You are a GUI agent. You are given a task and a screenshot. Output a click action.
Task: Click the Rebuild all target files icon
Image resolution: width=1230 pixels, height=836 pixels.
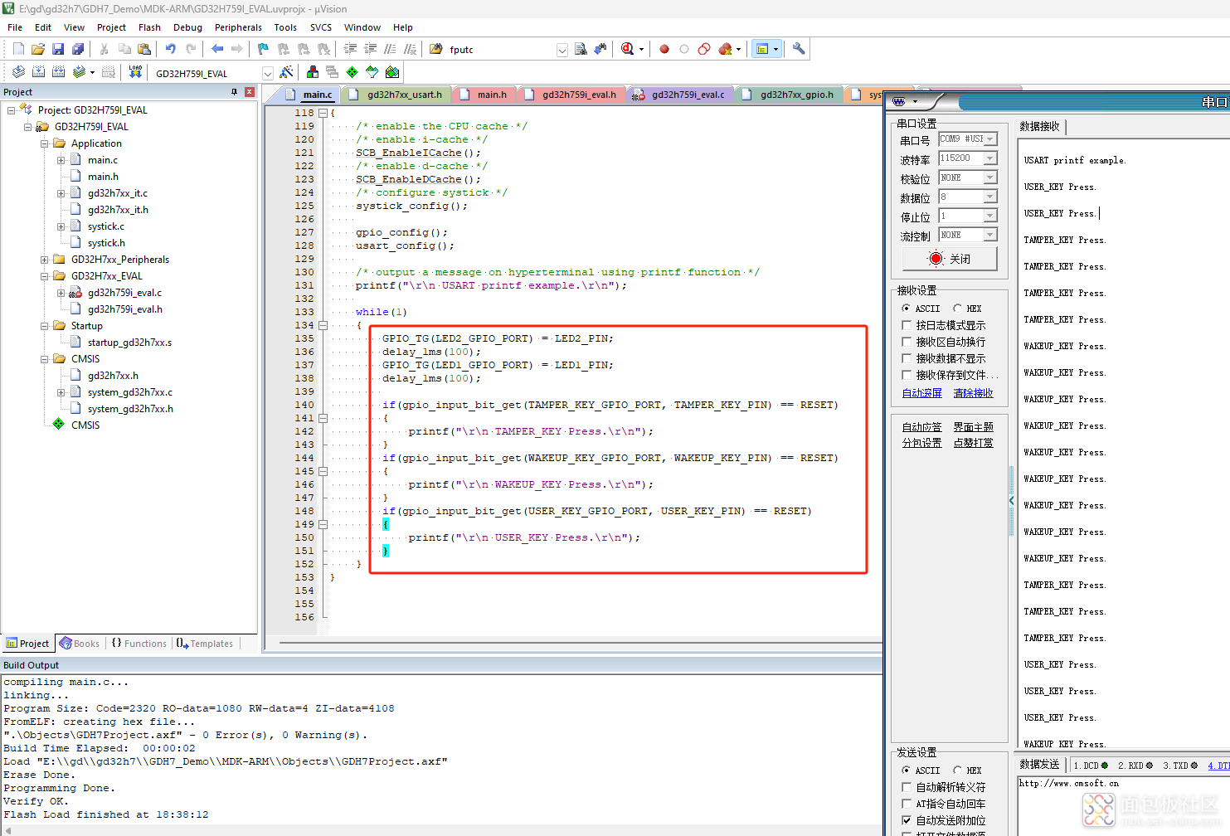tap(58, 72)
